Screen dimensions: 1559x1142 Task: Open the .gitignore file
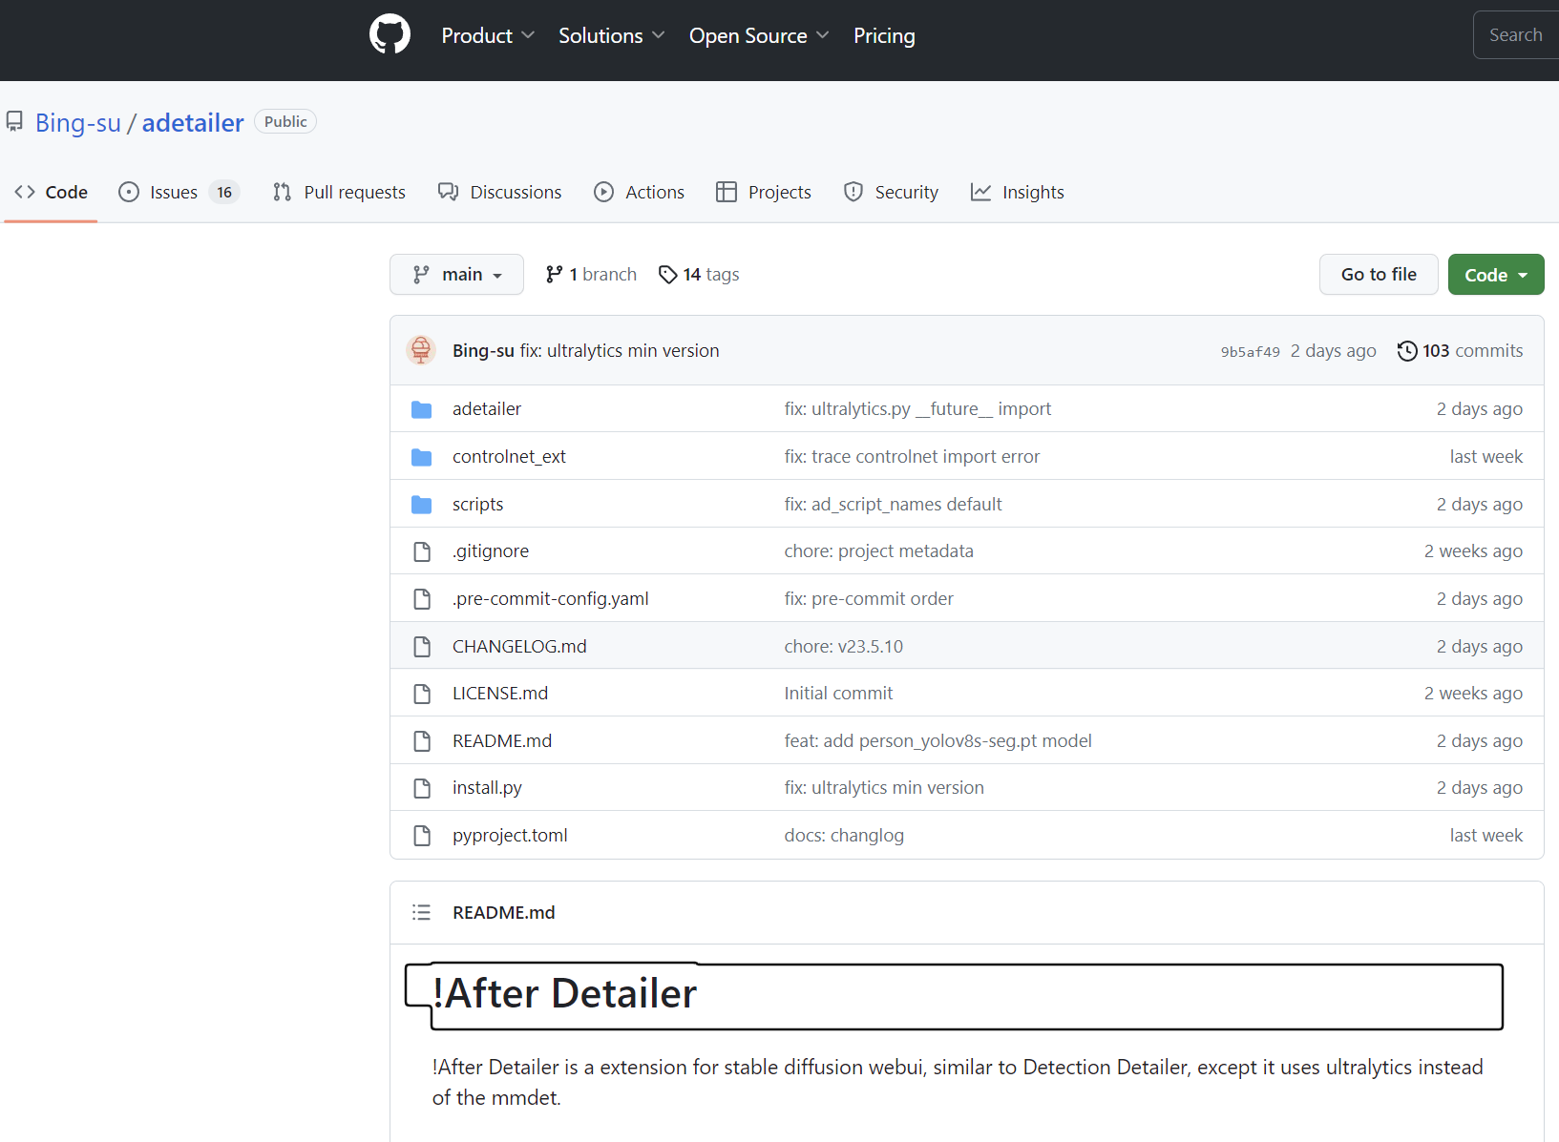pos(491,550)
